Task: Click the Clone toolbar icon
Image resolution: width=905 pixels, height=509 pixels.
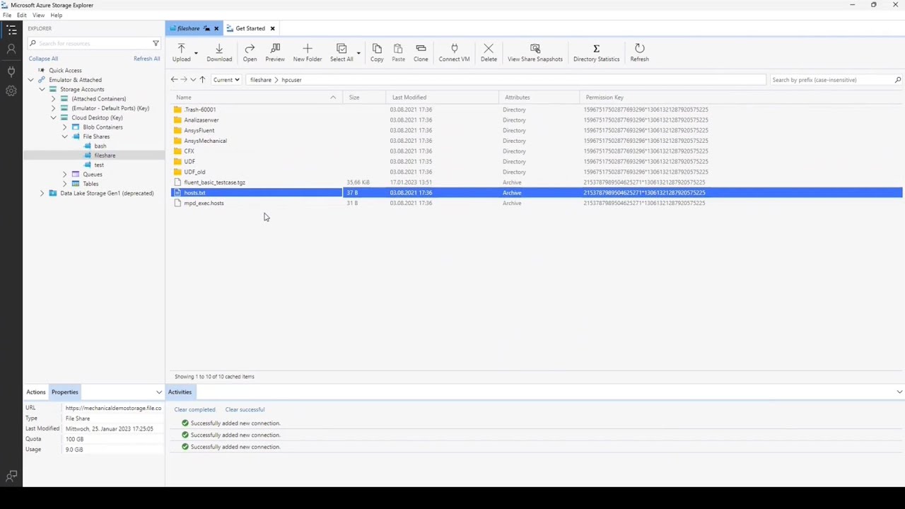Action: coord(421,48)
